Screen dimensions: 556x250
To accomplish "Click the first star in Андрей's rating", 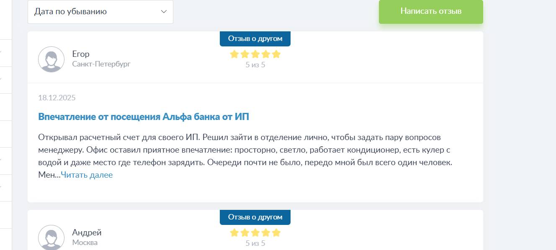I will 234,233.
